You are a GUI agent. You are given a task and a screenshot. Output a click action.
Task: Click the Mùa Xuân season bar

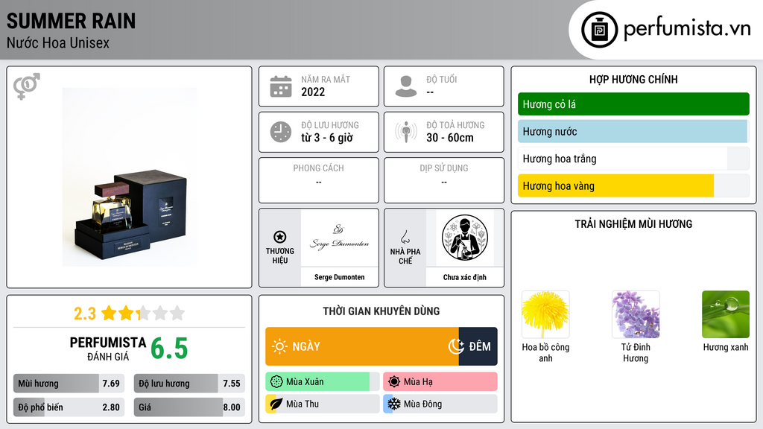point(323,382)
